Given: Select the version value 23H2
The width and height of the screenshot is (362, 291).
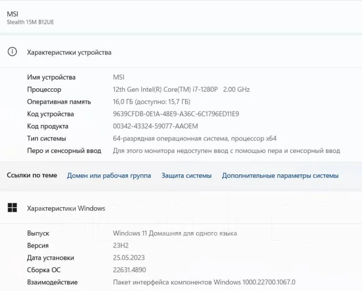Looking at the screenshot, I should (x=120, y=246).
